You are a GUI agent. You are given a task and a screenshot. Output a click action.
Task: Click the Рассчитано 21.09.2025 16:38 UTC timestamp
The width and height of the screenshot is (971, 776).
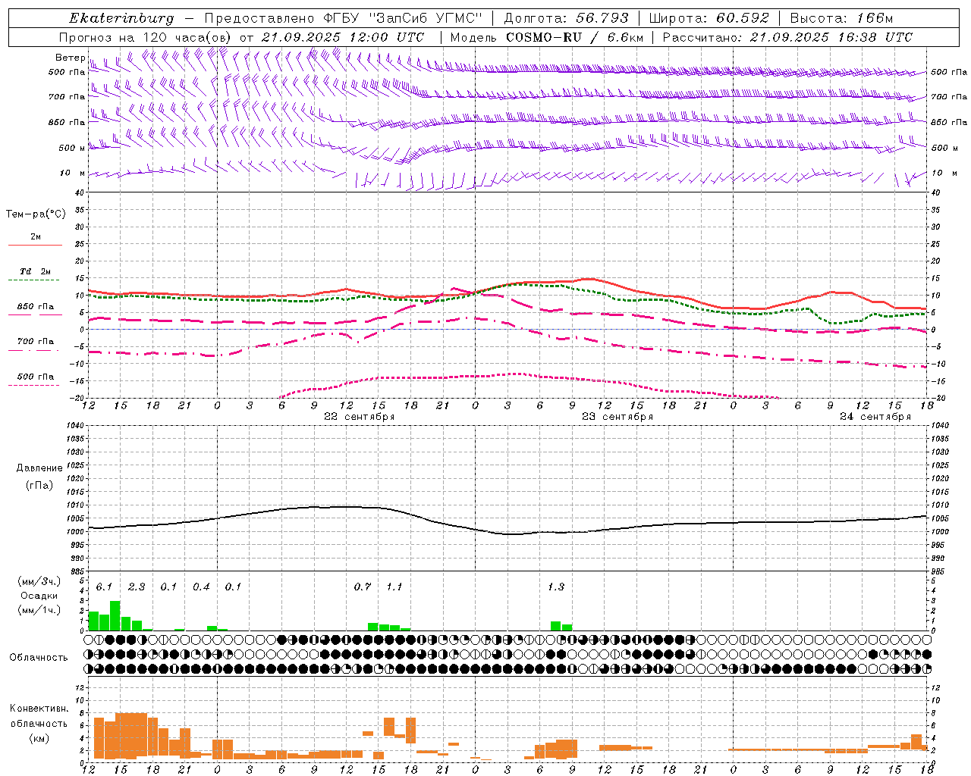tap(787, 37)
